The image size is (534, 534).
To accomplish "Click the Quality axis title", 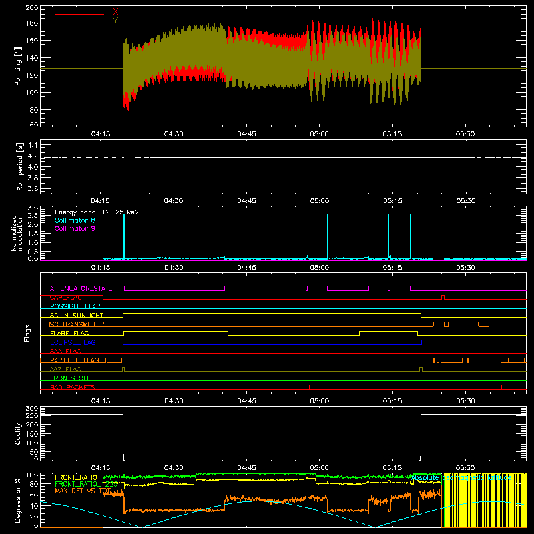I will (18, 433).
